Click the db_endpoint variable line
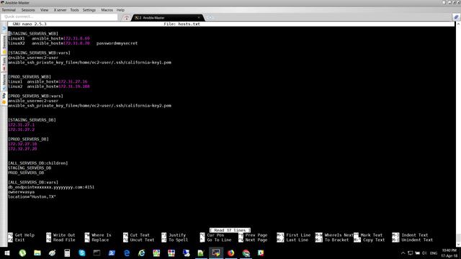Image resolution: width=461 pixels, height=259 pixels. pyautogui.click(x=51, y=187)
